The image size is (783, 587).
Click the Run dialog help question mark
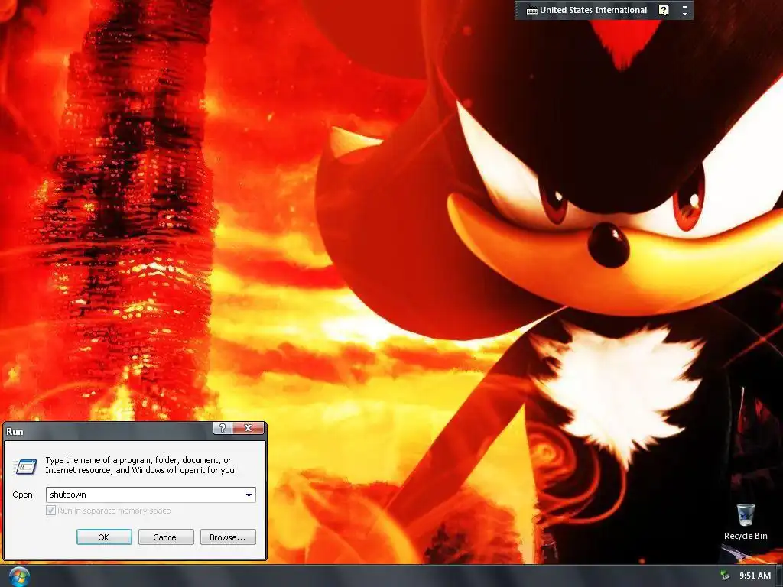point(223,428)
